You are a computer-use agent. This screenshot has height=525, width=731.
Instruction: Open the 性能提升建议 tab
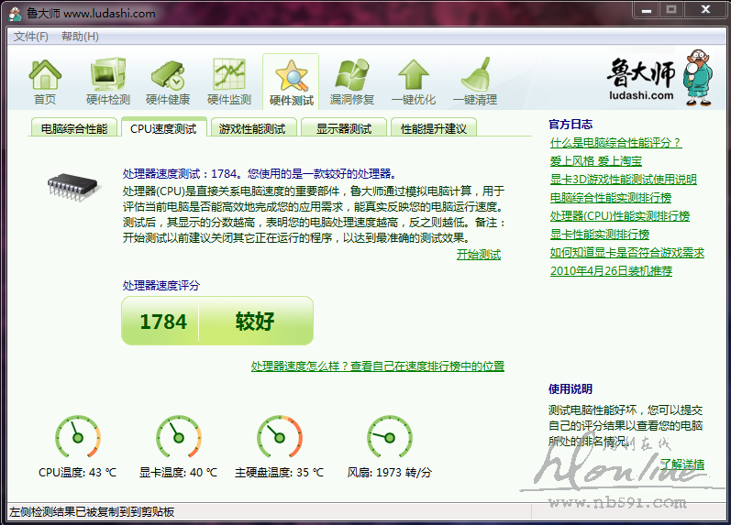click(434, 129)
